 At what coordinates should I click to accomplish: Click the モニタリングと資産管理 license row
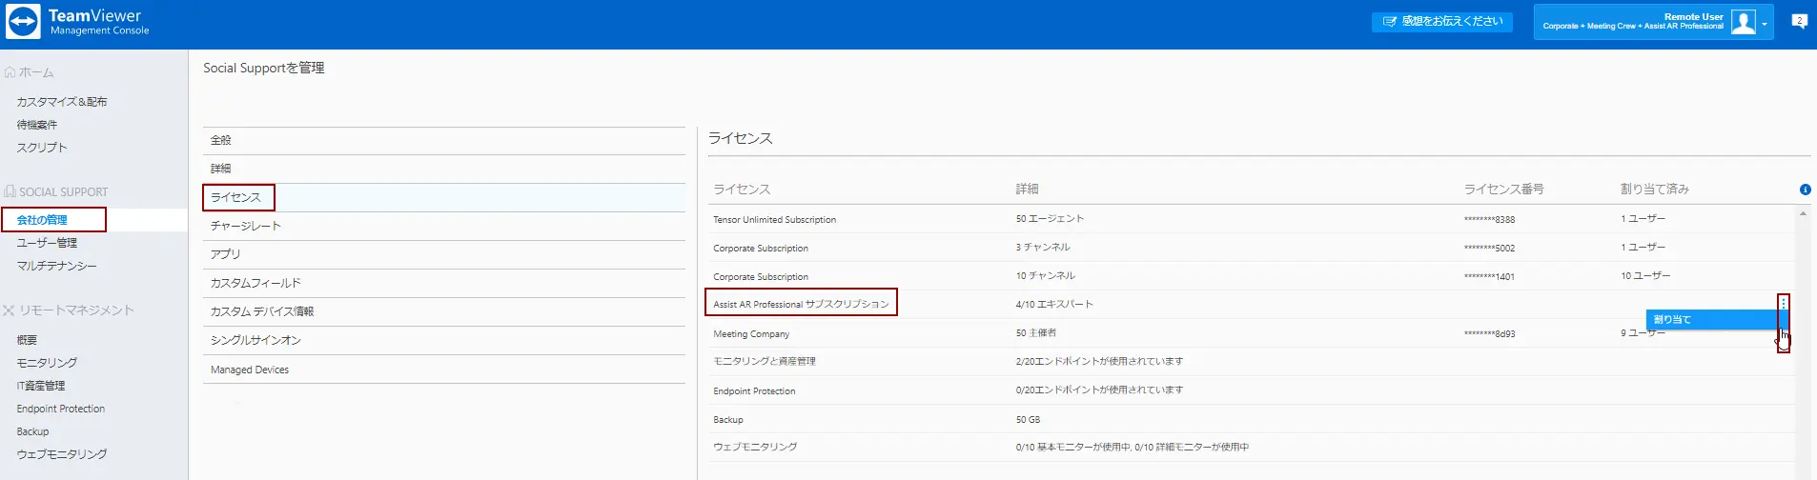click(x=1252, y=362)
